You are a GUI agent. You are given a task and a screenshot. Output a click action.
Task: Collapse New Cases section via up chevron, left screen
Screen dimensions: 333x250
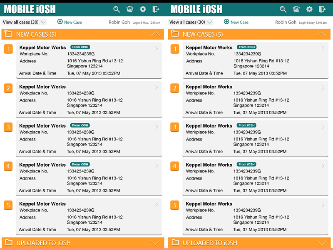point(155,34)
